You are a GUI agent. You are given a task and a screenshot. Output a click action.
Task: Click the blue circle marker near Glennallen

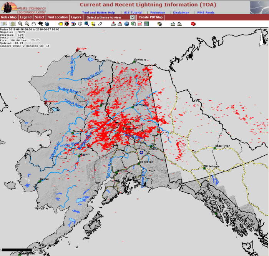point(141,152)
